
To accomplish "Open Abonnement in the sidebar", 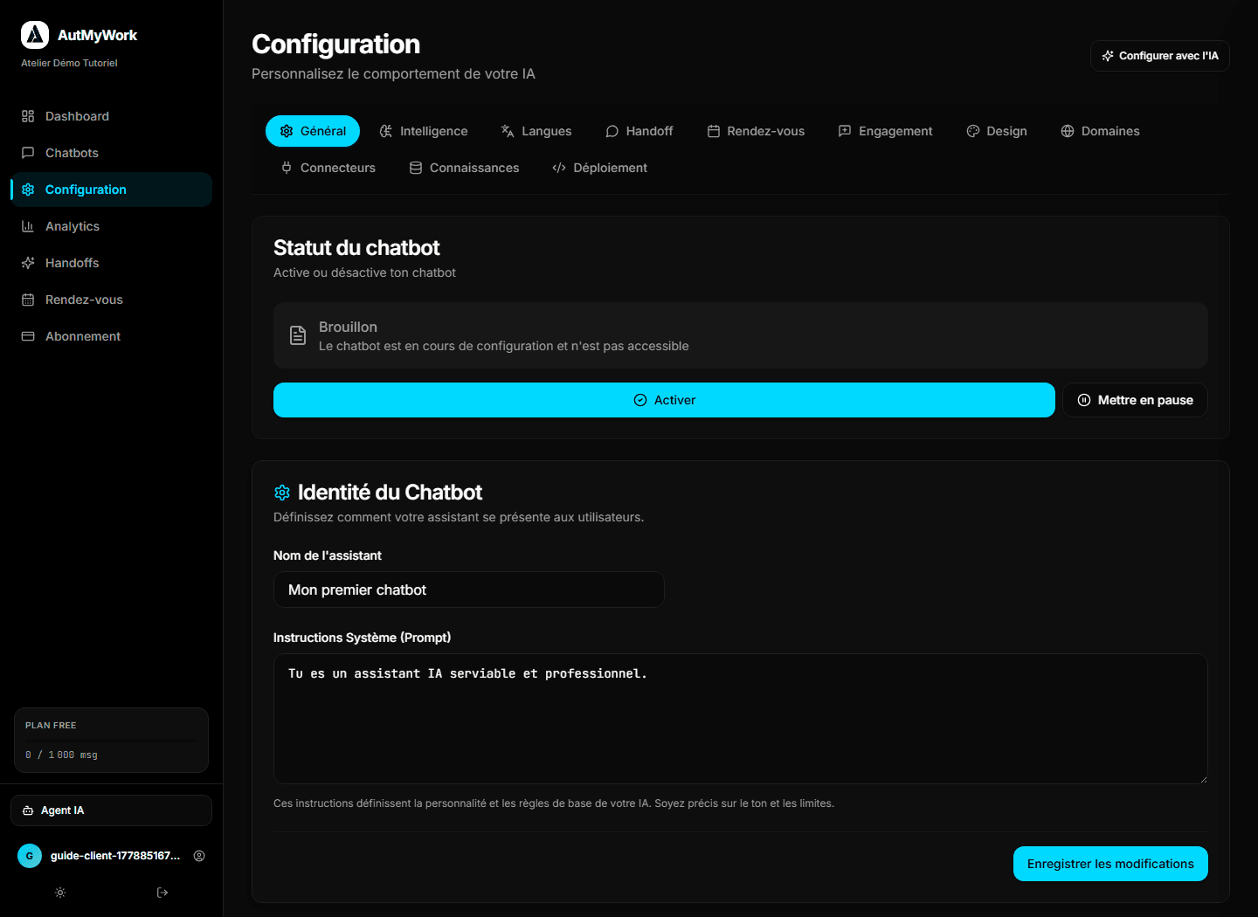I will pos(111,336).
